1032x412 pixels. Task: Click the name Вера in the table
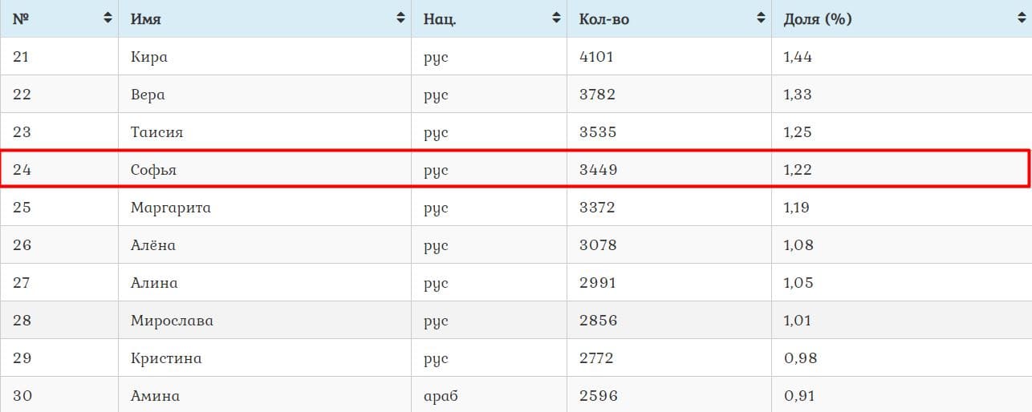[x=148, y=95]
